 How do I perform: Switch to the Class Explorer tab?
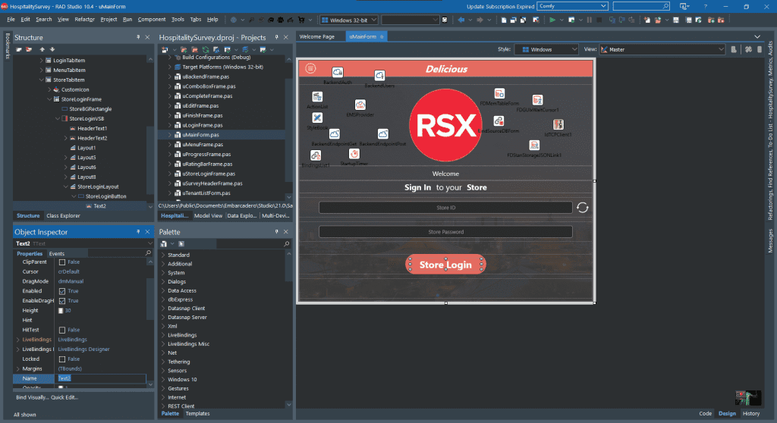tap(64, 216)
